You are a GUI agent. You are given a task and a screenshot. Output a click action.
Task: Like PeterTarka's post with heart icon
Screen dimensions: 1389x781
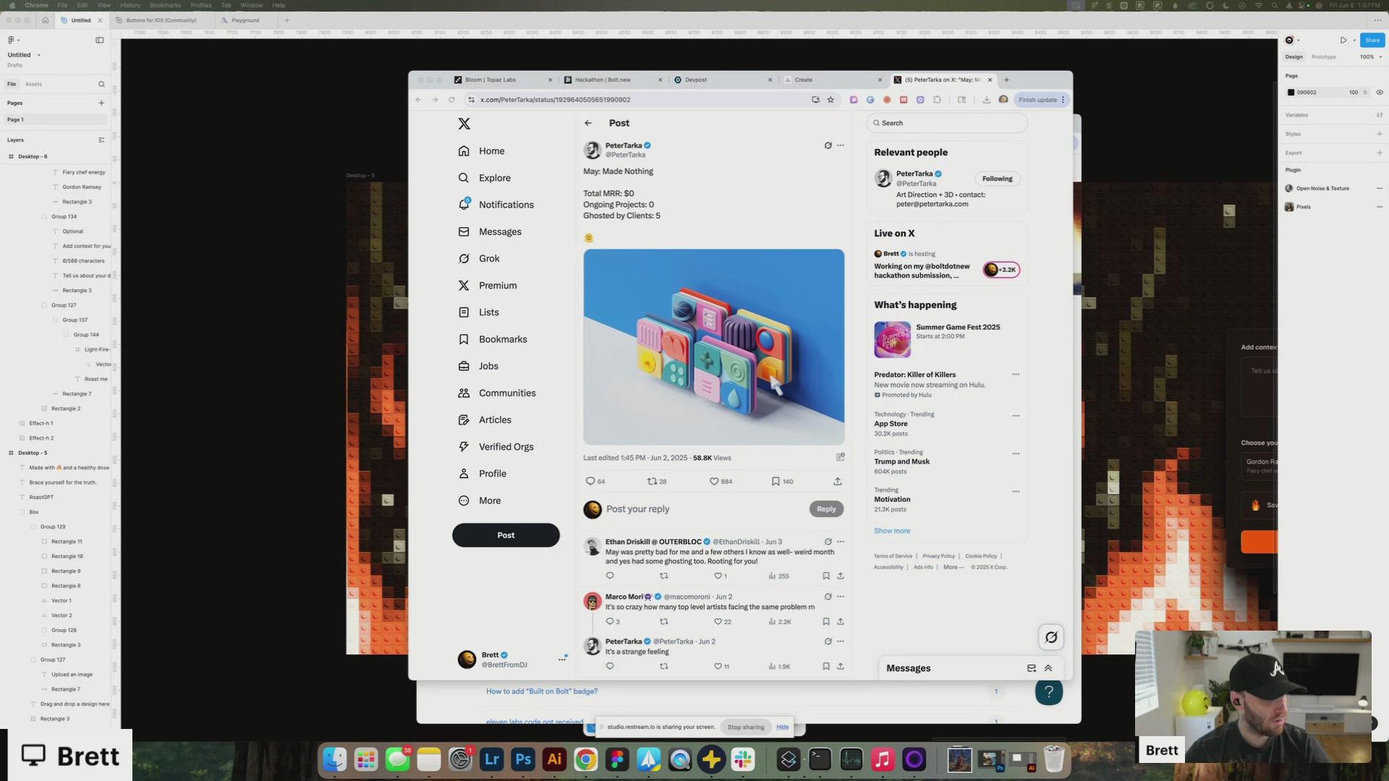(714, 482)
